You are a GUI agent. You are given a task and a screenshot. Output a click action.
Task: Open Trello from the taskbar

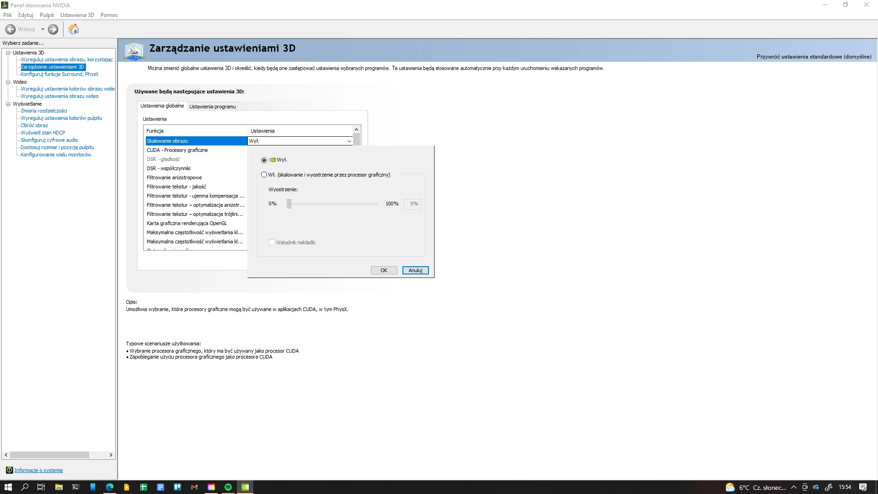pyautogui.click(x=177, y=487)
